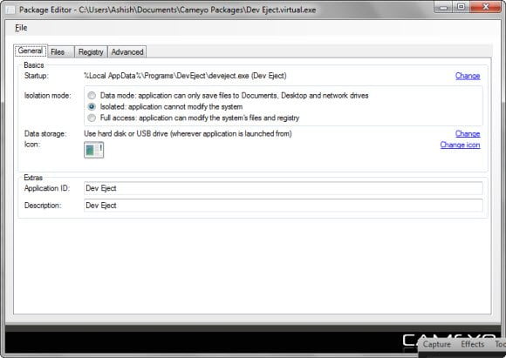Open the File menu

[x=21, y=28]
